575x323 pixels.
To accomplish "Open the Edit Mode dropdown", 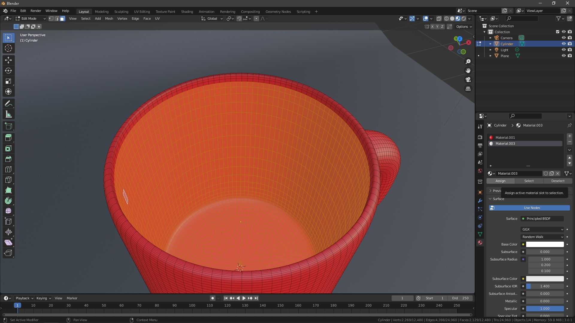I will click(31, 19).
